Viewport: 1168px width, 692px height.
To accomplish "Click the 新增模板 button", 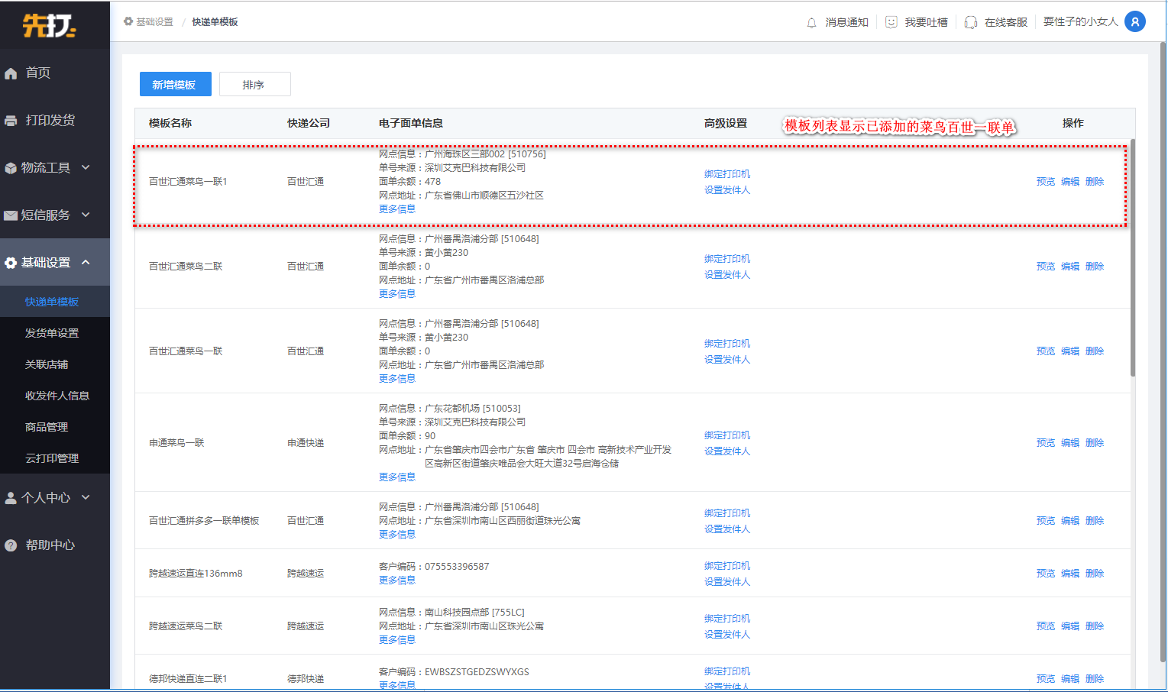I will 175,84.
